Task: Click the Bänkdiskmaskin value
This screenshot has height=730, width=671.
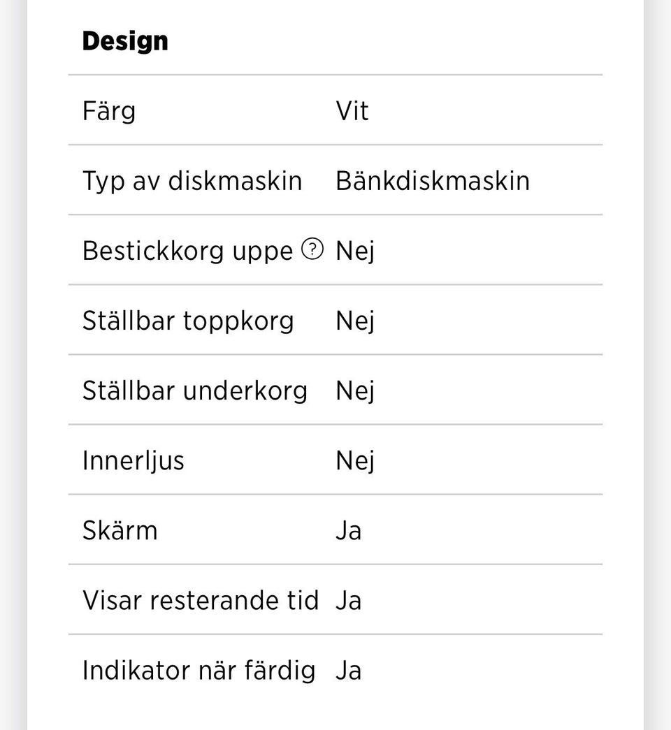Action: (433, 181)
